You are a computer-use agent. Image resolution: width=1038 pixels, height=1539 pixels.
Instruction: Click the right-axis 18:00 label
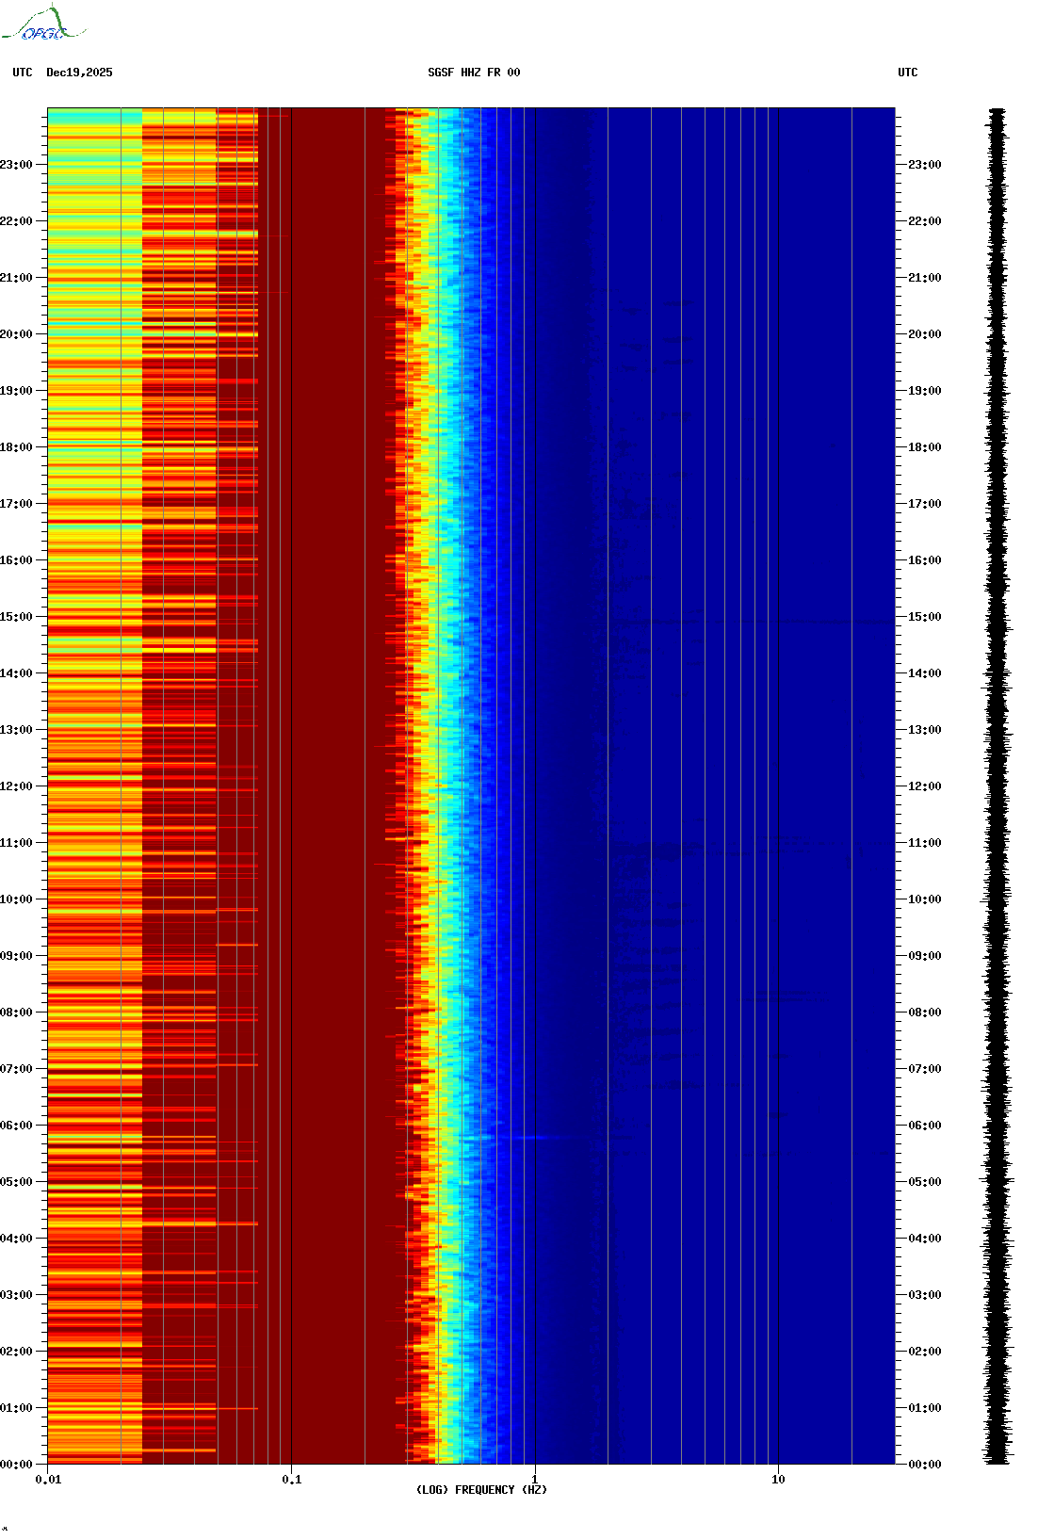(925, 447)
